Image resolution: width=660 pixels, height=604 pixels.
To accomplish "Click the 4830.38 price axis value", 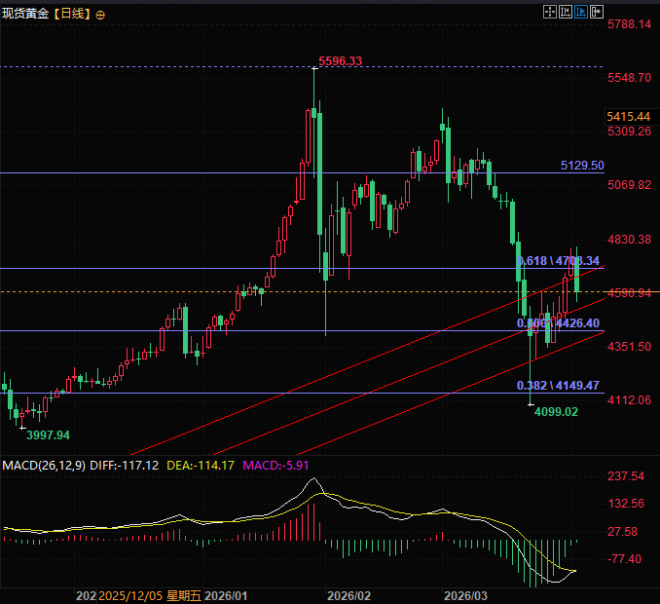I will [629, 240].
